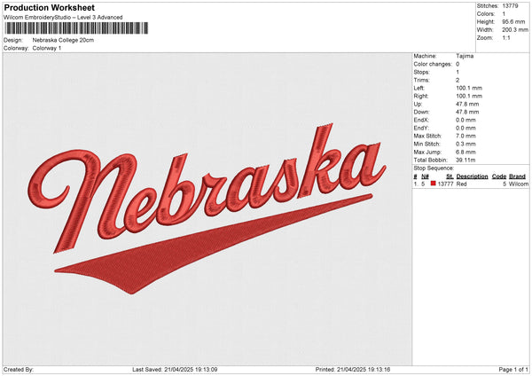Click the 'Code' column header
This screenshot has width=532, height=376.
pos(498,176)
